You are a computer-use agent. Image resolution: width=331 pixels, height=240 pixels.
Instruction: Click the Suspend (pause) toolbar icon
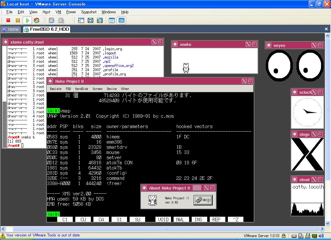tap(18, 20)
